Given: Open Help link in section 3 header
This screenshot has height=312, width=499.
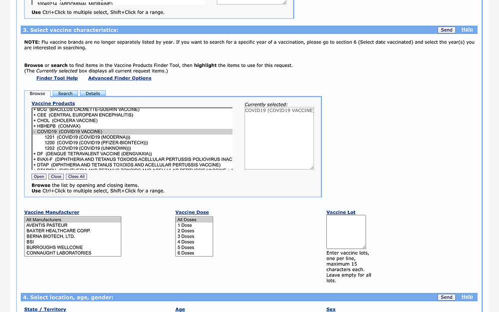Looking at the screenshot, I should (x=467, y=29).
